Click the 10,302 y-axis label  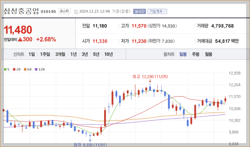[235, 120]
